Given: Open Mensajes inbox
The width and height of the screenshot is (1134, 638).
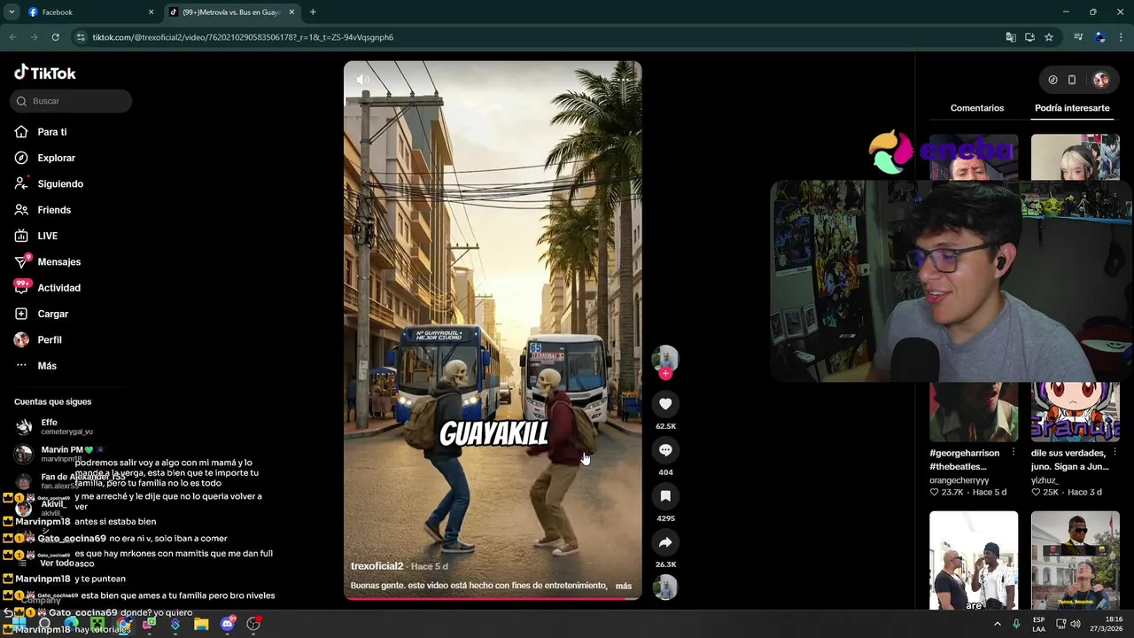Looking at the screenshot, I should (58, 261).
